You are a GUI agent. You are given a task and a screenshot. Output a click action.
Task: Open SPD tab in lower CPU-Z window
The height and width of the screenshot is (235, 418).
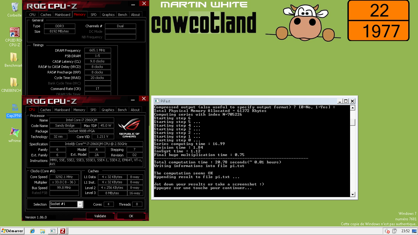pos(93,110)
